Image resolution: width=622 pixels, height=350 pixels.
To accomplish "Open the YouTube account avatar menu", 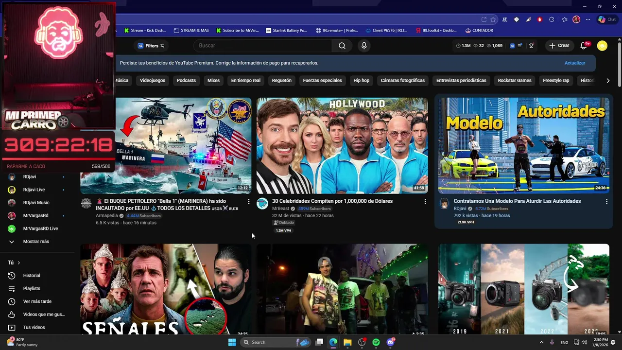I will 602,46.
